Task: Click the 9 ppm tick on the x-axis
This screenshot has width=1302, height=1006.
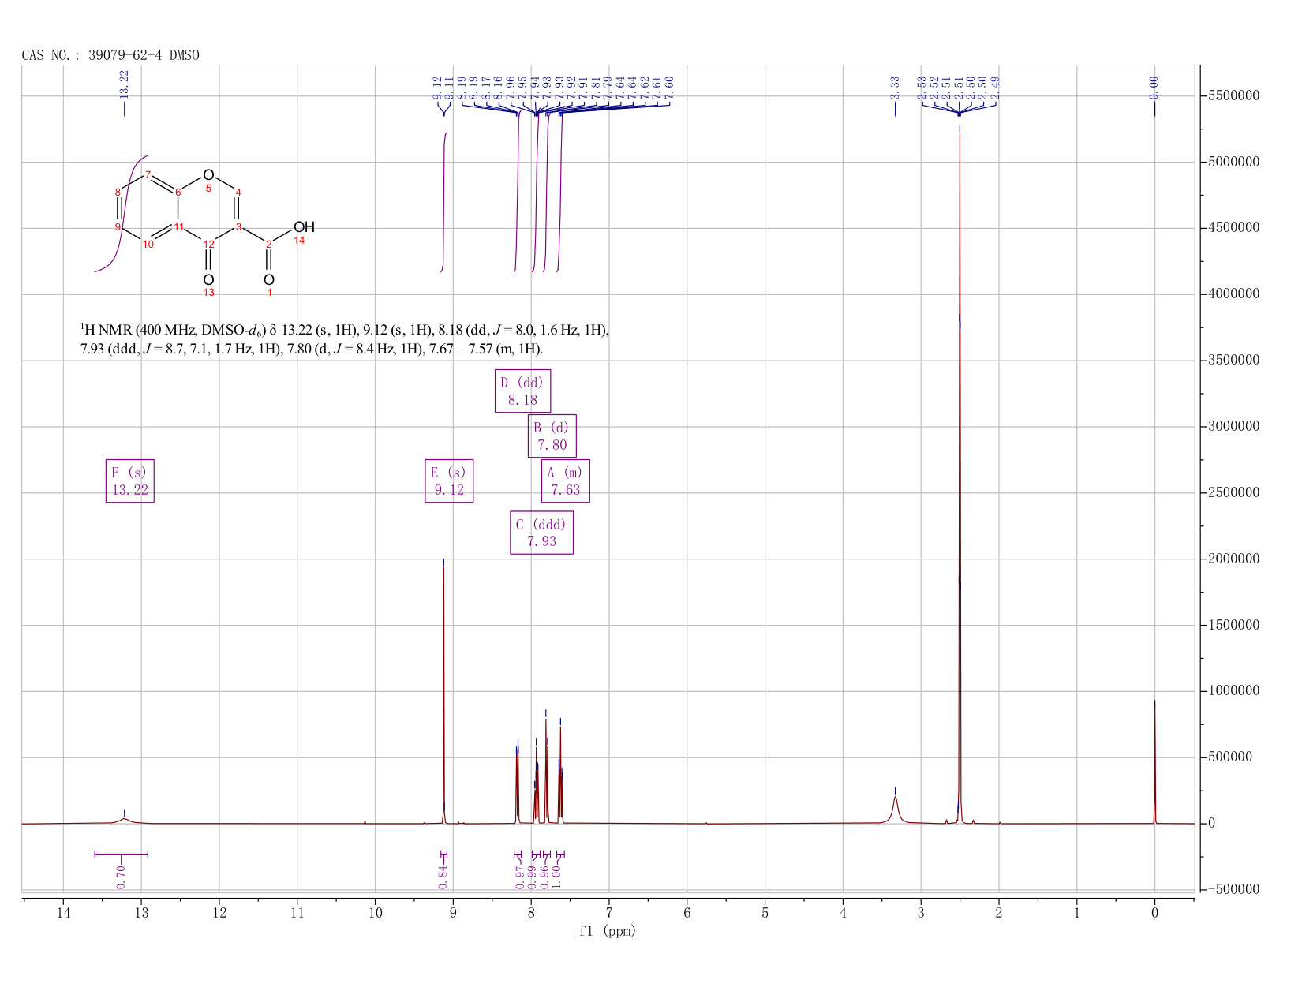Action: click(x=453, y=913)
